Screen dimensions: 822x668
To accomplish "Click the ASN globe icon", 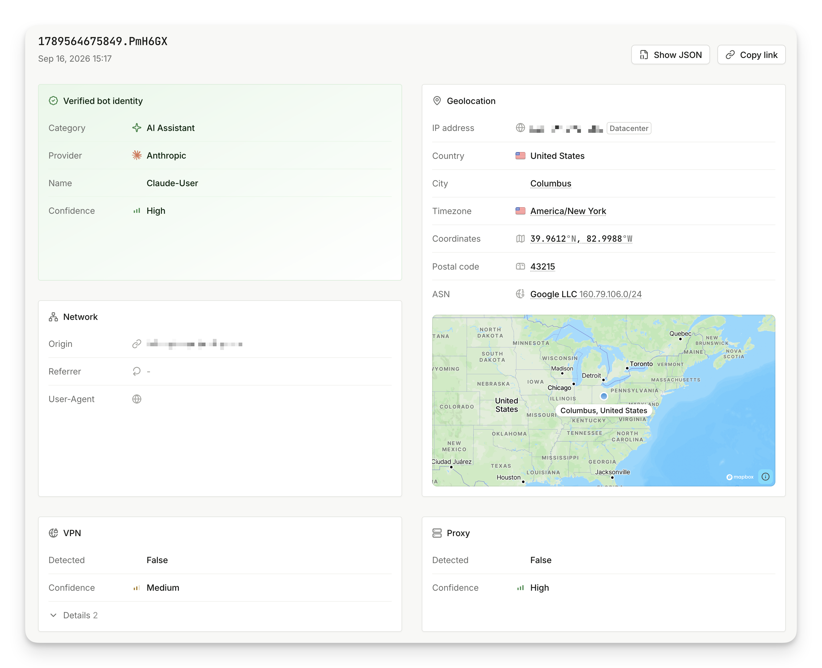I will pos(520,294).
